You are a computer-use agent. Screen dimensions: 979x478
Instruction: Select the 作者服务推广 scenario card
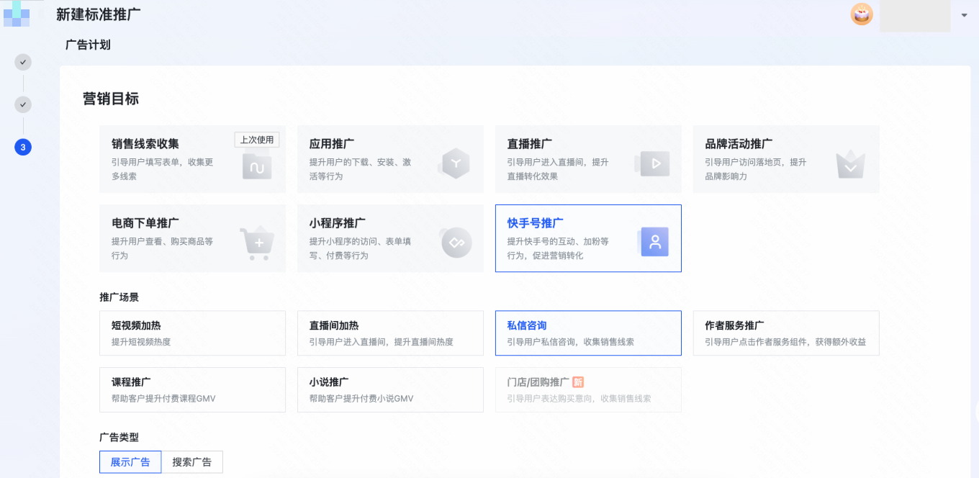pos(786,333)
